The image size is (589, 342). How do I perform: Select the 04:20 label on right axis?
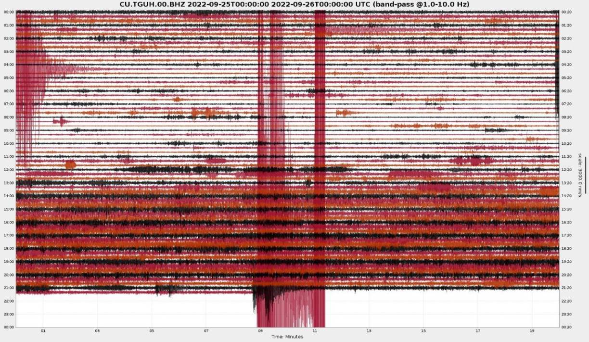pyautogui.click(x=566, y=65)
